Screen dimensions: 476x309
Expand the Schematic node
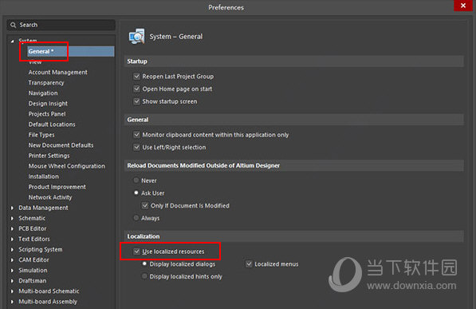[x=12, y=218]
